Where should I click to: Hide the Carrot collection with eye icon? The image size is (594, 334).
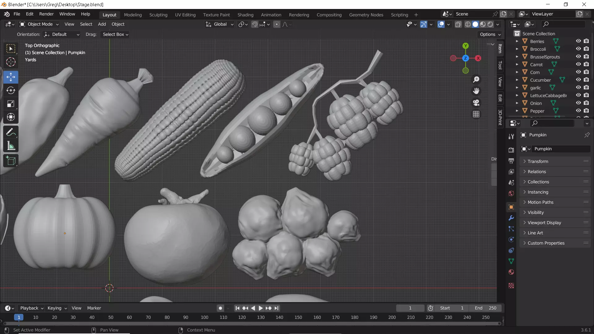pyautogui.click(x=578, y=64)
